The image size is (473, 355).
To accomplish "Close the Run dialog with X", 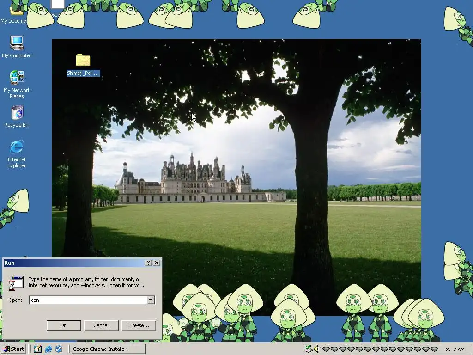I will pos(157,263).
